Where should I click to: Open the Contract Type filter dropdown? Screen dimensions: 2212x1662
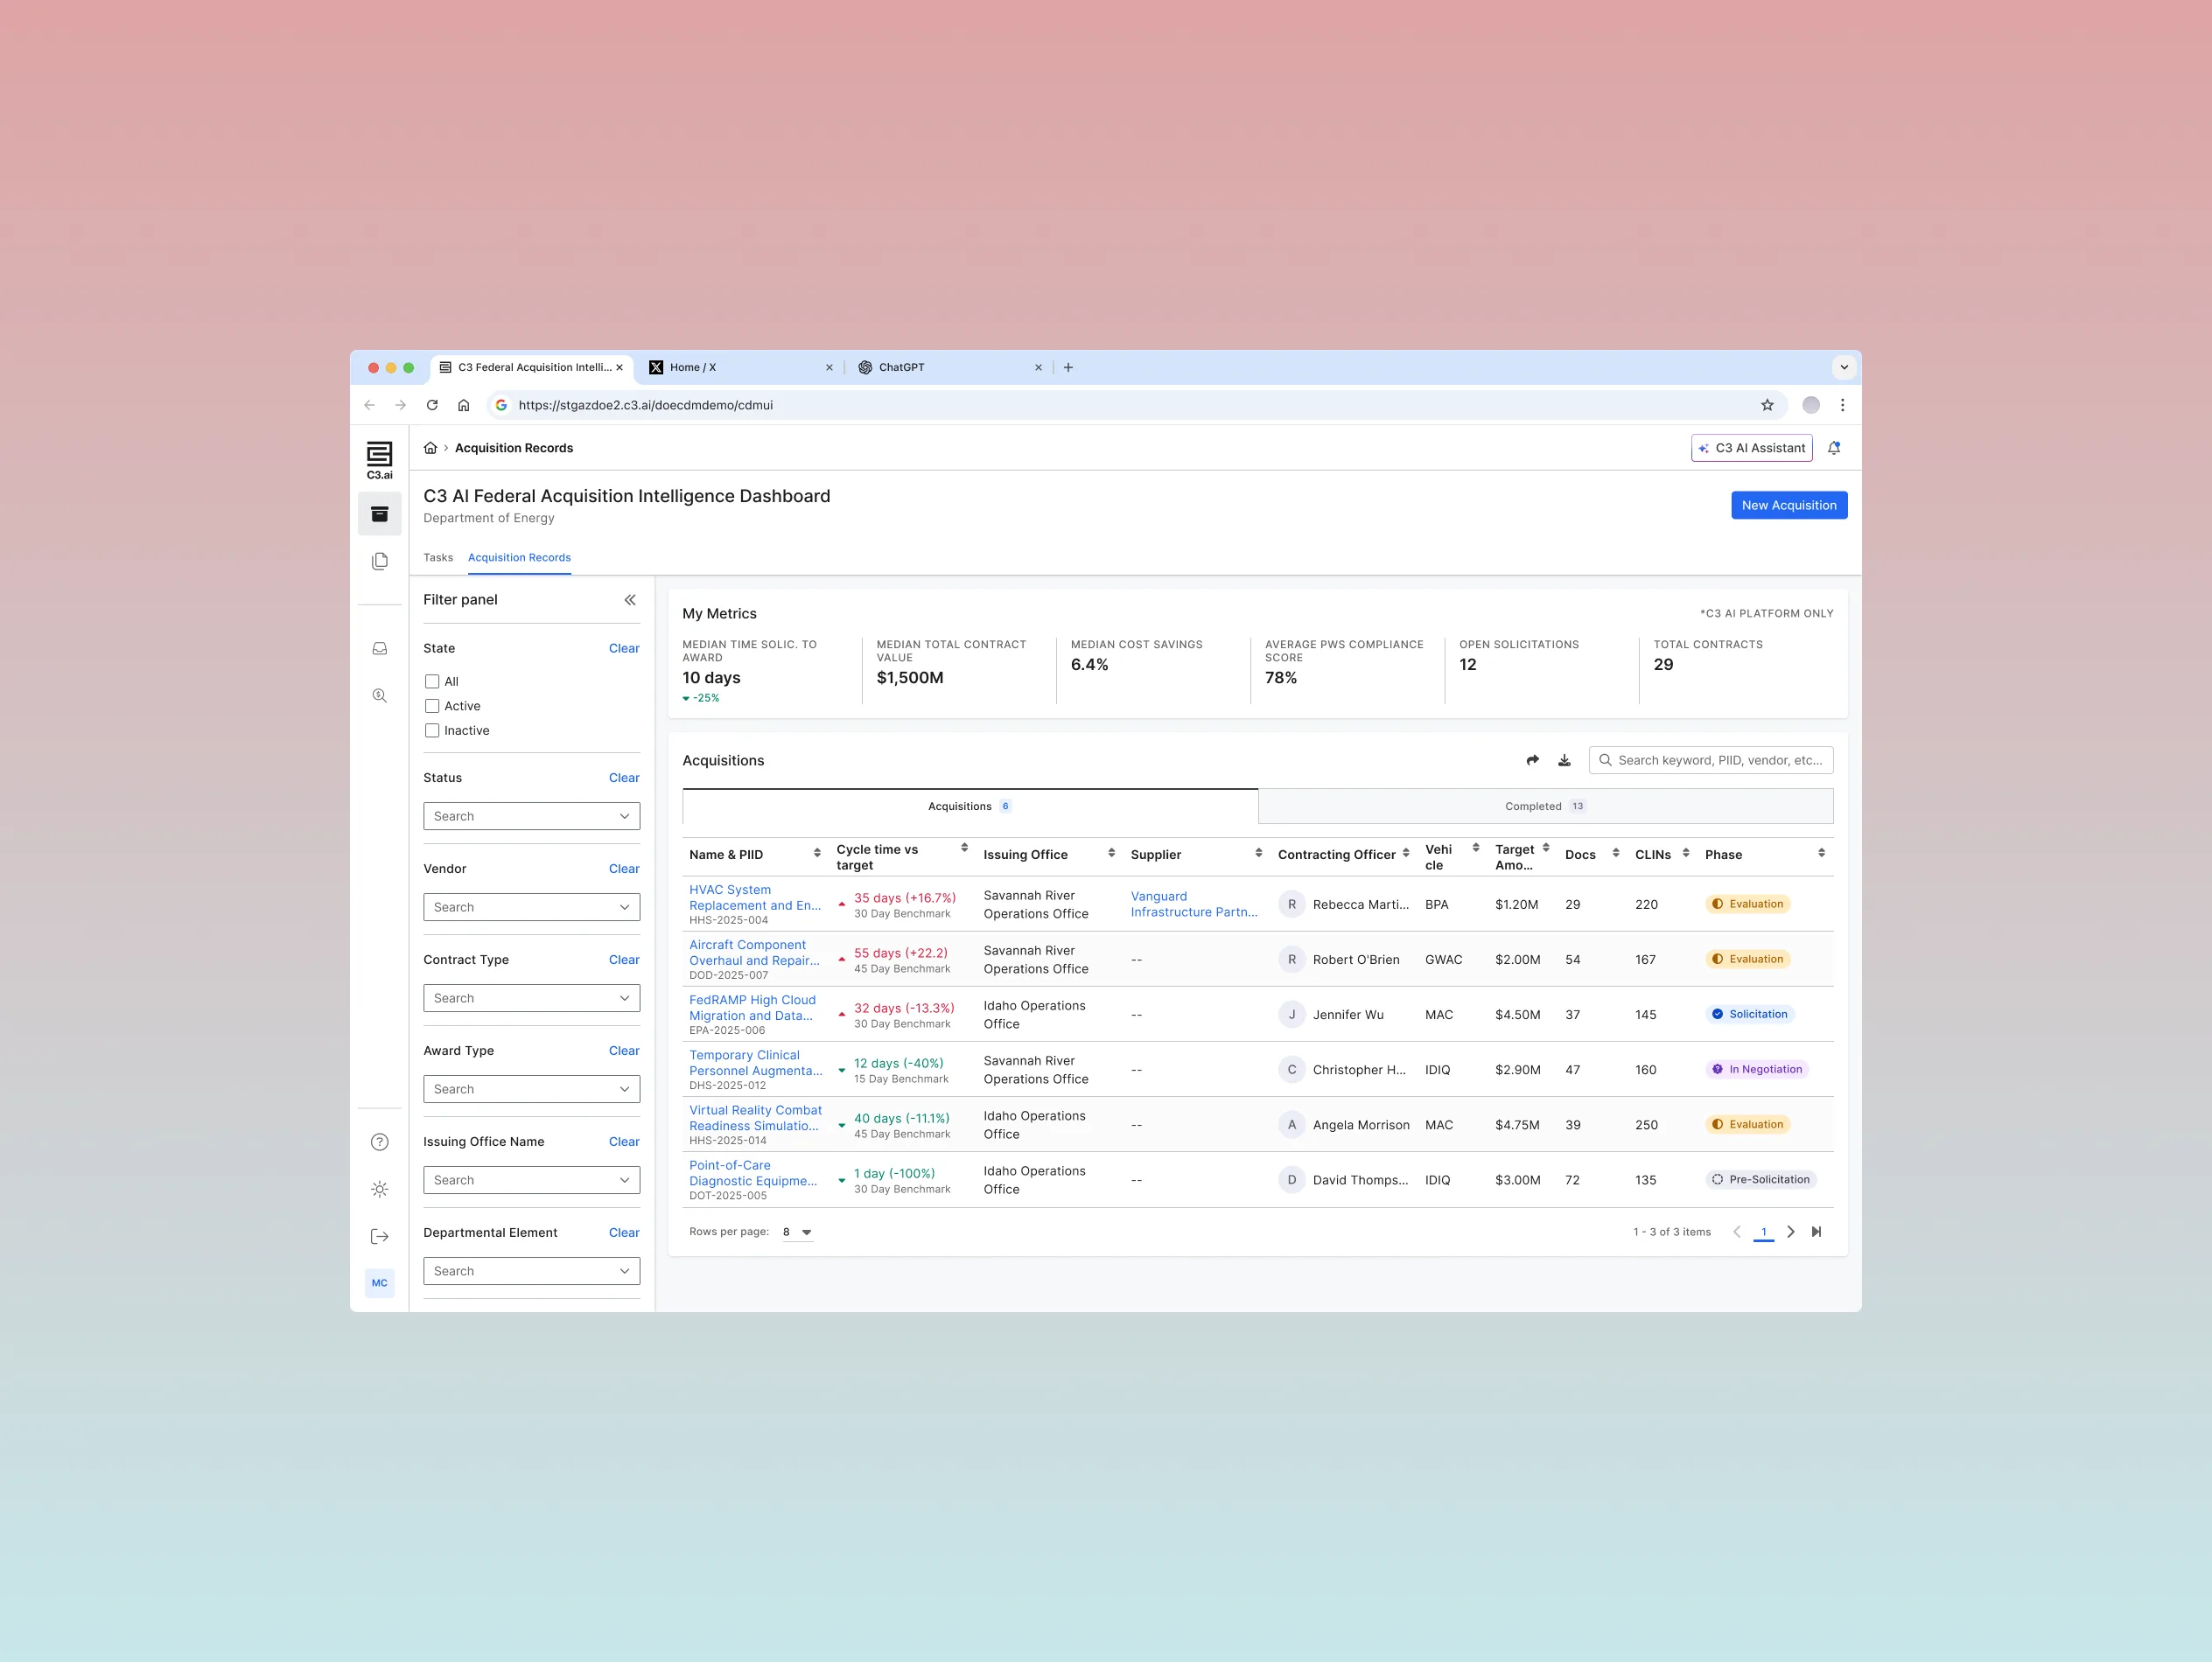click(531, 998)
